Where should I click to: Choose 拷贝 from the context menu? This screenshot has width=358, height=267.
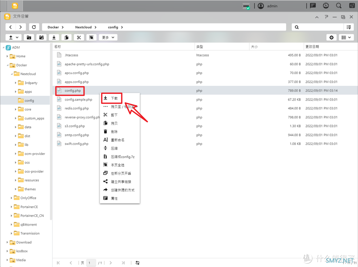(x=120, y=123)
